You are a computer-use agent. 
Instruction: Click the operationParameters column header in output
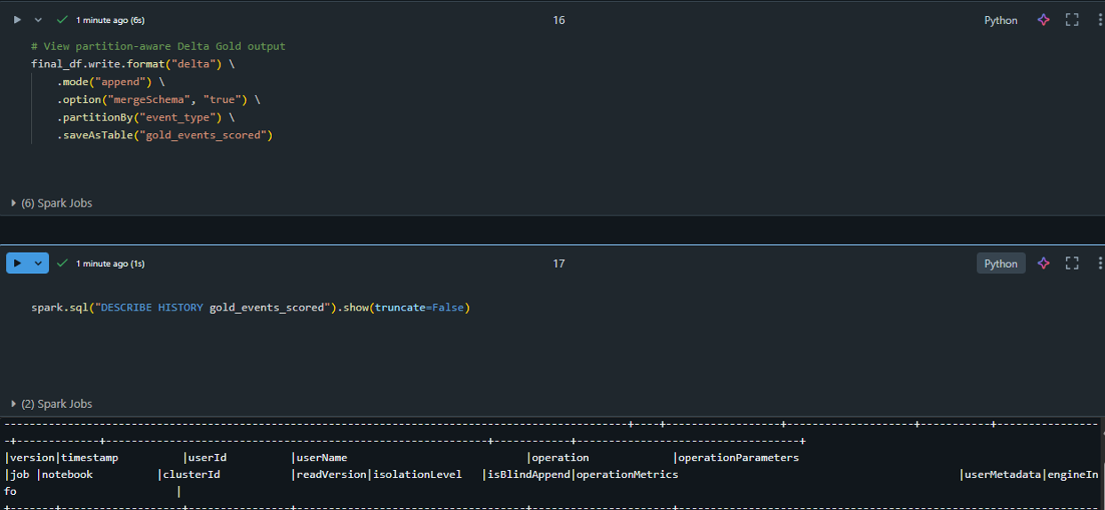pos(738,458)
